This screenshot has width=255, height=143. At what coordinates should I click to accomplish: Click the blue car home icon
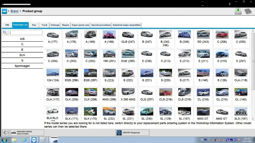[x=4, y=11]
